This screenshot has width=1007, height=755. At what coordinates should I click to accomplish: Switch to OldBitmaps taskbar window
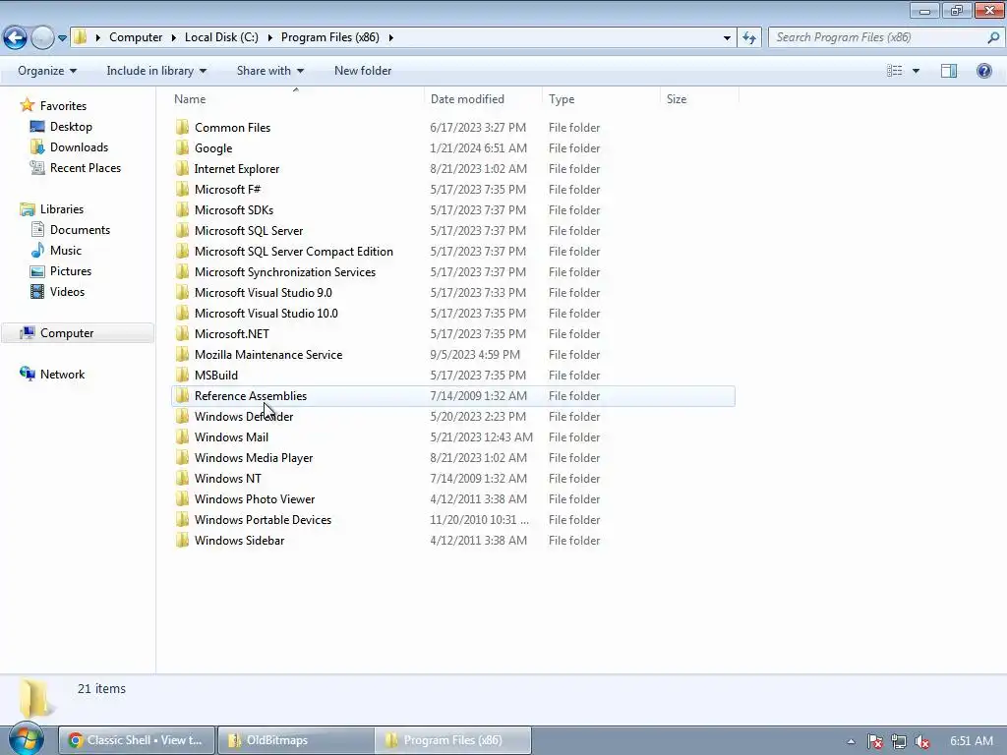click(295, 740)
